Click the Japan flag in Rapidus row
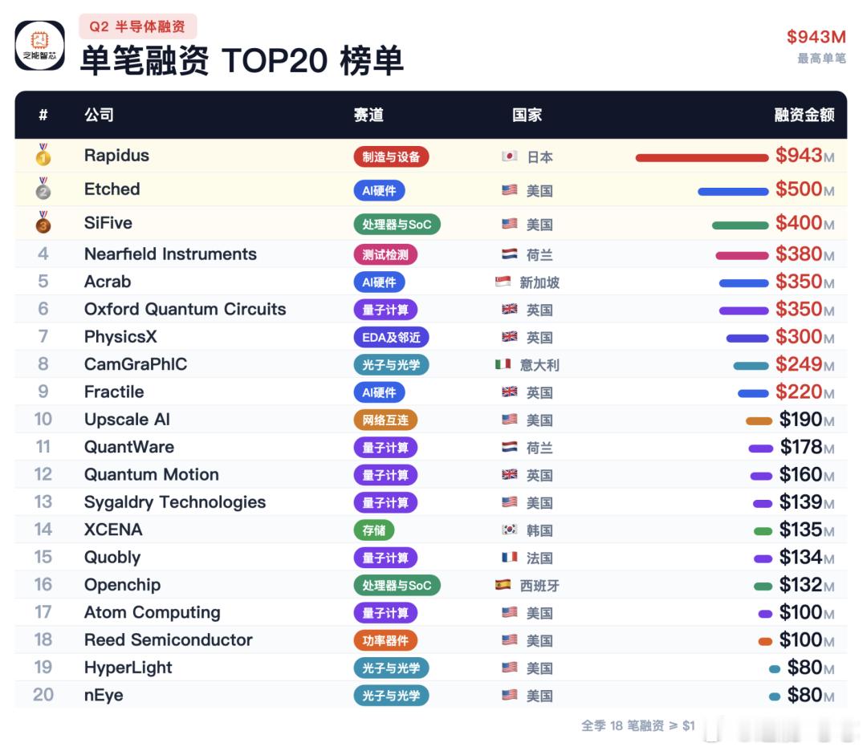Viewport: 867px width, 751px height. [509, 156]
